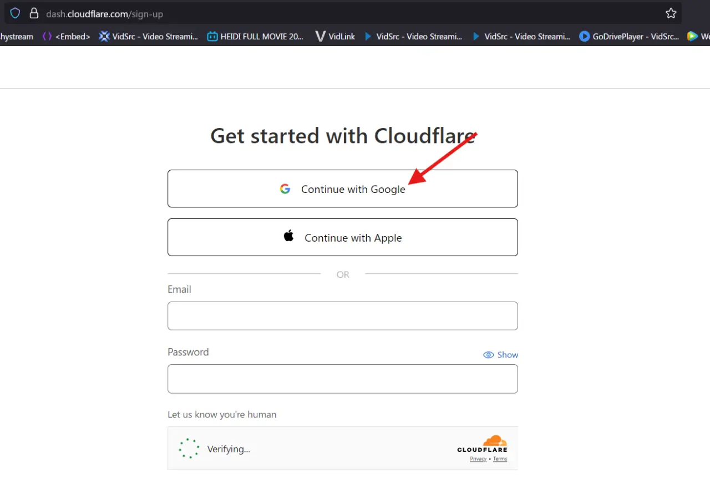
Task: Click the "Email" field label
Action: (179, 289)
